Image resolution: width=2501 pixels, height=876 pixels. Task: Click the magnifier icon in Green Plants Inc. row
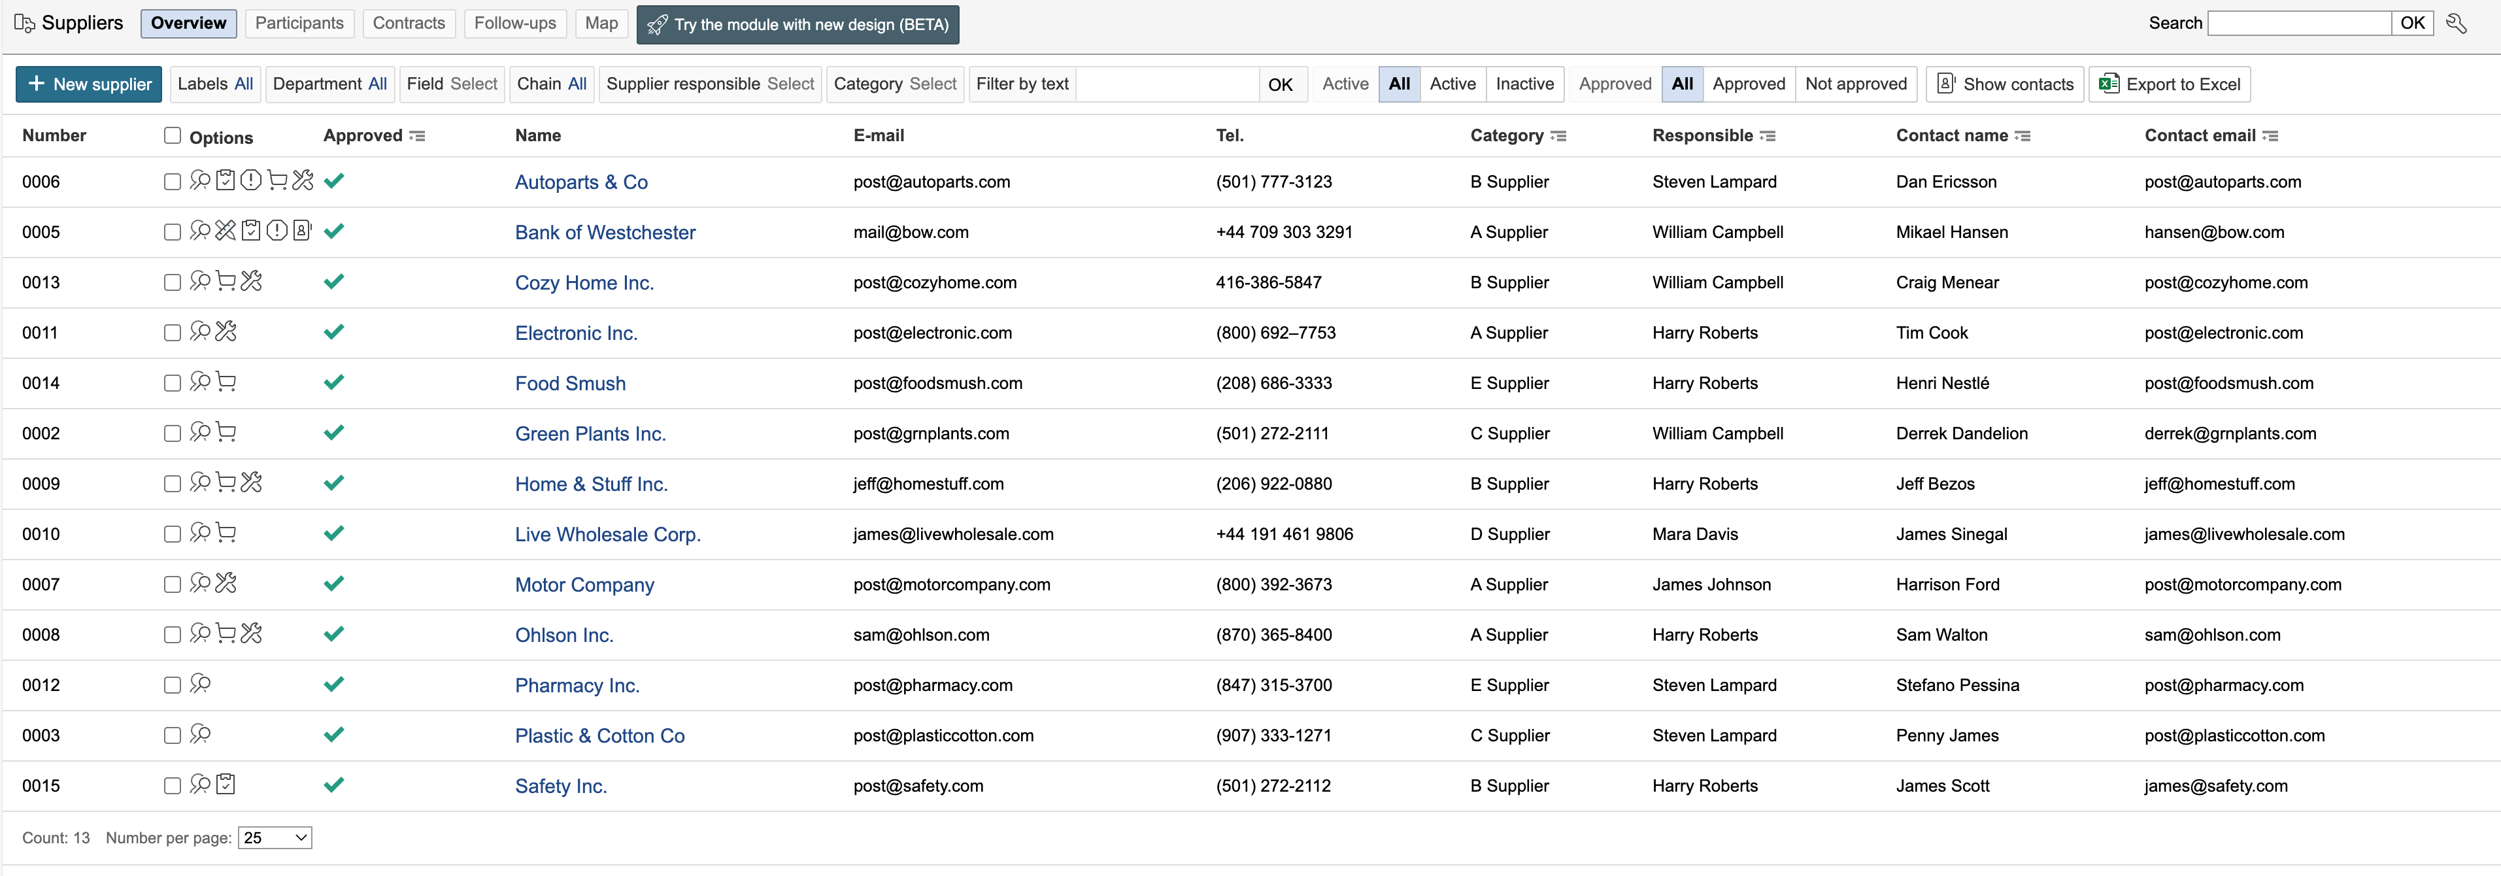(x=200, y=432)
